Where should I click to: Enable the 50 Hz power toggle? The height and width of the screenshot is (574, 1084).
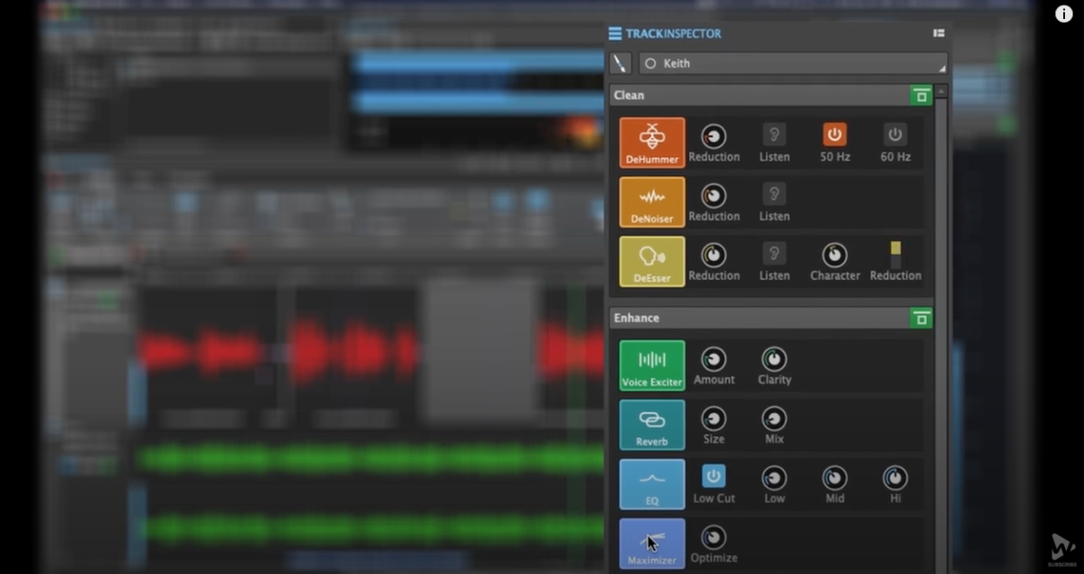pyautogui.click(x=835, y=135)
